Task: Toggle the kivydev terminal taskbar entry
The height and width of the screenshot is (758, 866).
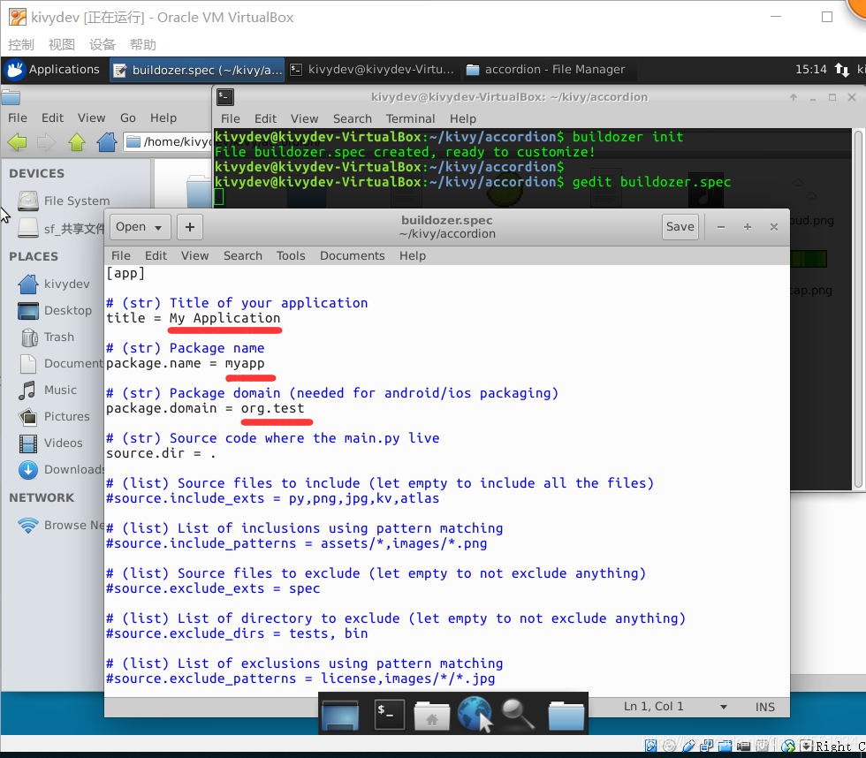Action: tap(370, 69)
